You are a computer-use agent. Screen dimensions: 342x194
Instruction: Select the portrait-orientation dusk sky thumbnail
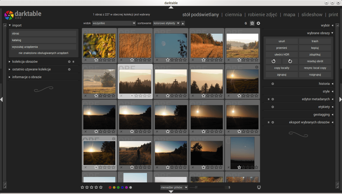coord(242,153)
